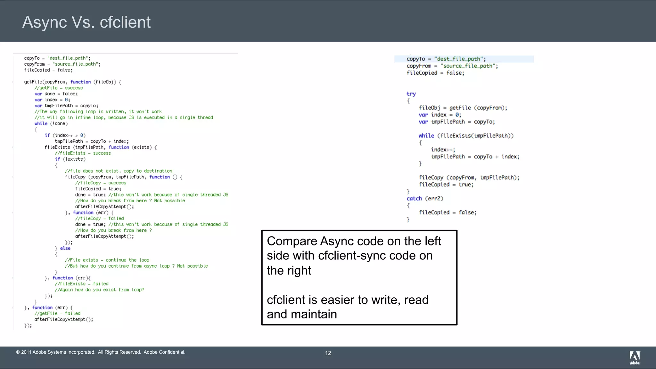Click the 'fileCopied = true;' line on the right
The width and height of the screenshot is (656, 369).
(446, 185)
